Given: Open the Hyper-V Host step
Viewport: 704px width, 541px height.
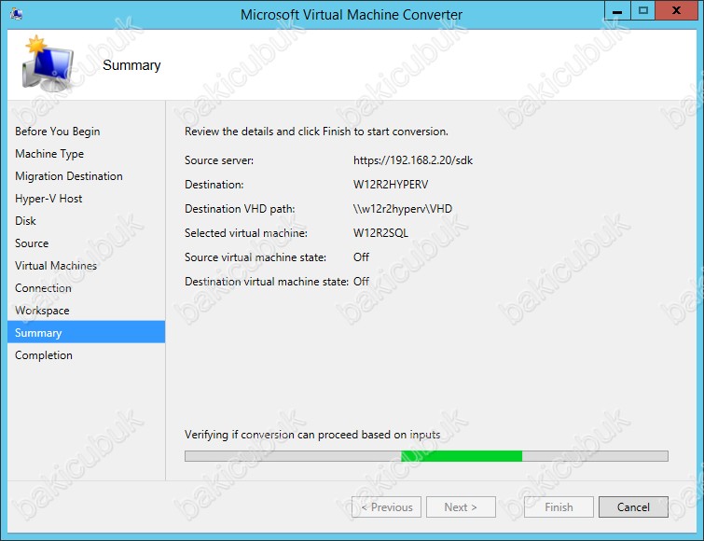Looking at the screenshot, I should (48, 199).
